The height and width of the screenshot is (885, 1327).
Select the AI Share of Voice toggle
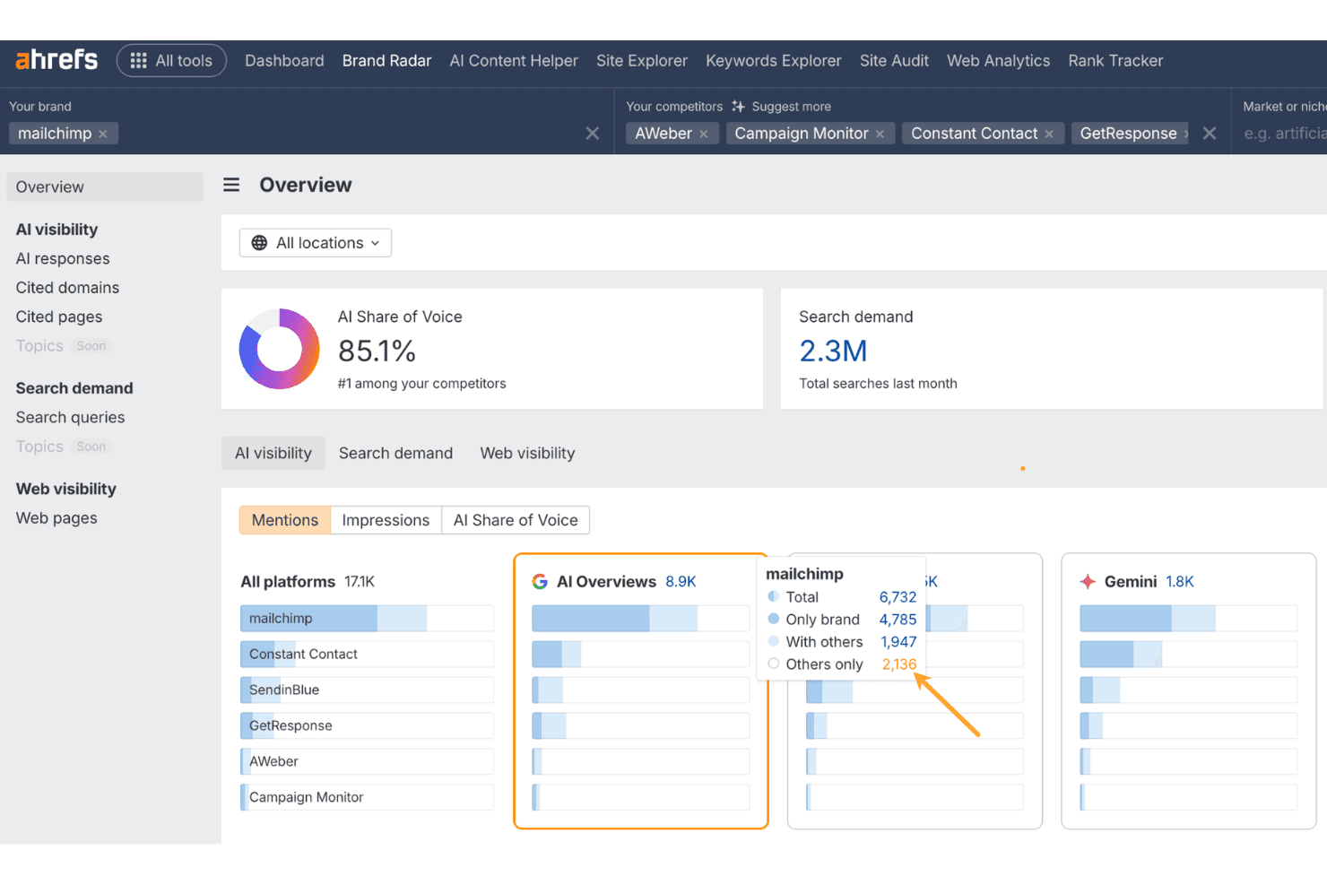516,520
